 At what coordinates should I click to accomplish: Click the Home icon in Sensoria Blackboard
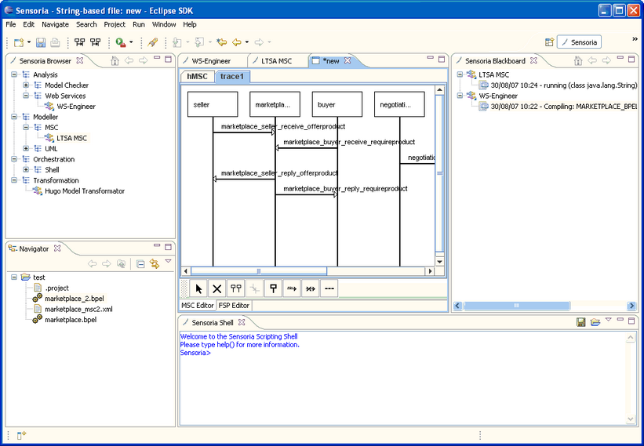pos(578,60)
